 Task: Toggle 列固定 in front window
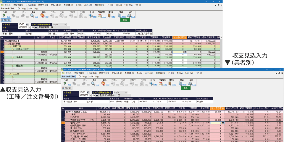click(x=67, y=88)
